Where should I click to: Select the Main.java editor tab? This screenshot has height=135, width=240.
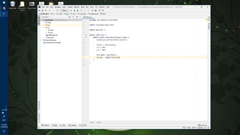tap(88, 17)
